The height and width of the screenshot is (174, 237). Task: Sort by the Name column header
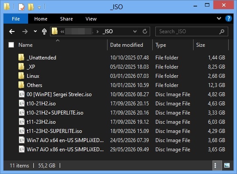[25, 45]
